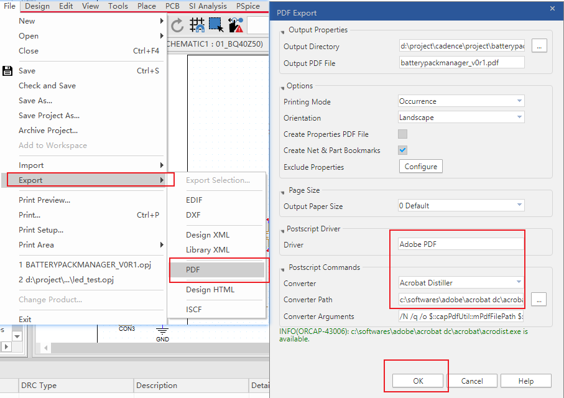The height and width of the screenshot is (398, 564).
Task: Collapse the Output Properties section
Action: [x=283, y=32]
